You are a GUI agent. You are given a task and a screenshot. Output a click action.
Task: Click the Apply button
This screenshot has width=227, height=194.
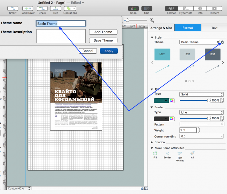tap(109, 51)
